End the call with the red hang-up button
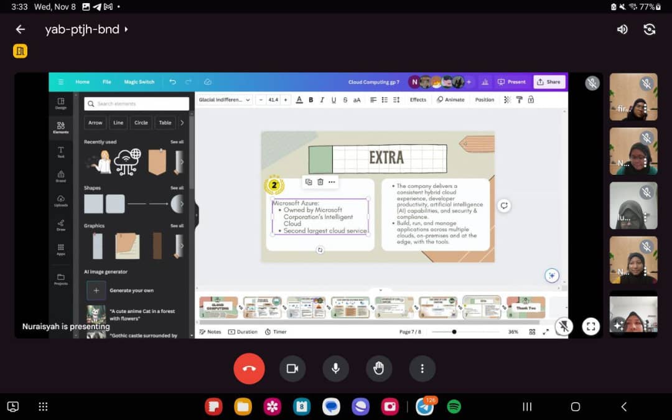 249,368
